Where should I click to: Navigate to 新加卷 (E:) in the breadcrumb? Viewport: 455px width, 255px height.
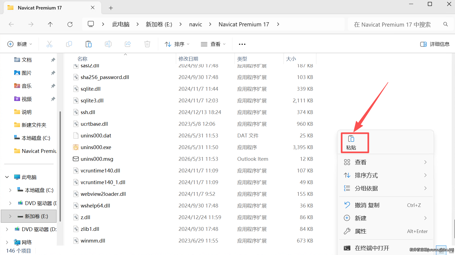(159, 24)
